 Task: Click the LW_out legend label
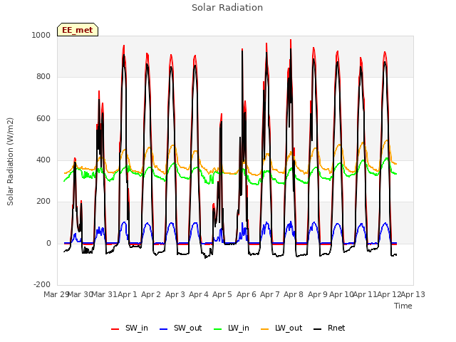[289, 328]
